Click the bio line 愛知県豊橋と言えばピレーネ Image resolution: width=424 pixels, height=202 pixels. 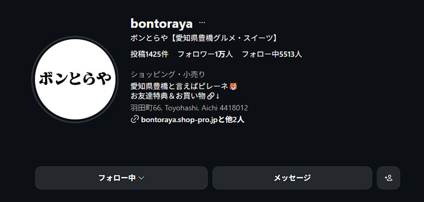point(180,86)
